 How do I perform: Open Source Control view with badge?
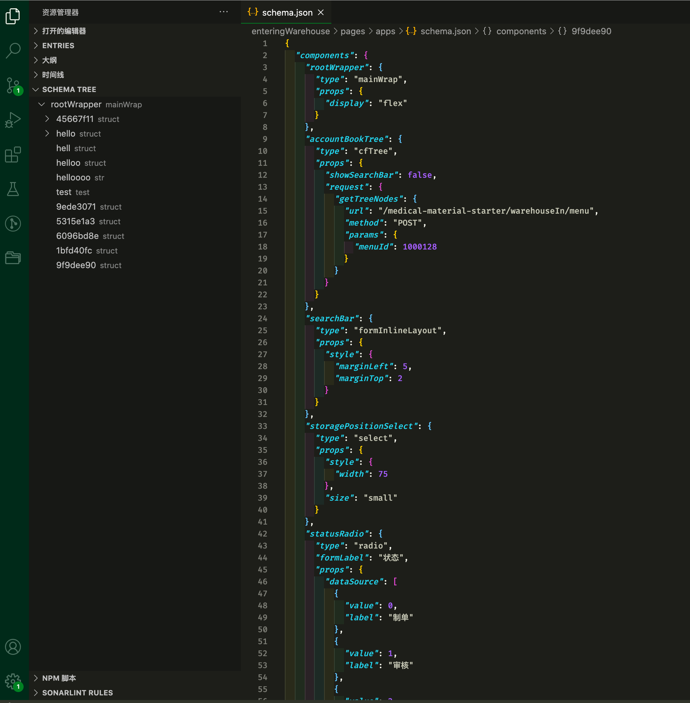(14, 86)
